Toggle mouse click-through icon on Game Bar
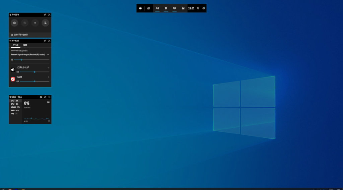Screen dimensions: 343x190 pos(198,8)
